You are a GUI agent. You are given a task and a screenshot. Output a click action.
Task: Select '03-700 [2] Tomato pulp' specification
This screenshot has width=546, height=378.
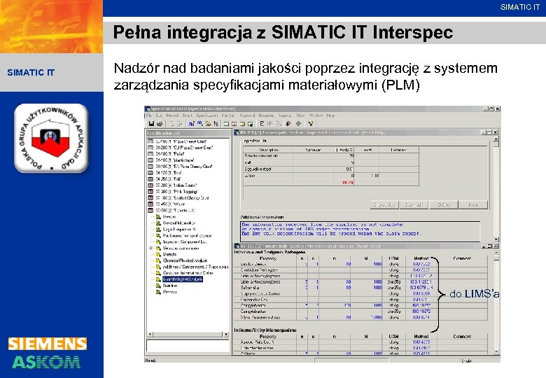pos(176,211)
